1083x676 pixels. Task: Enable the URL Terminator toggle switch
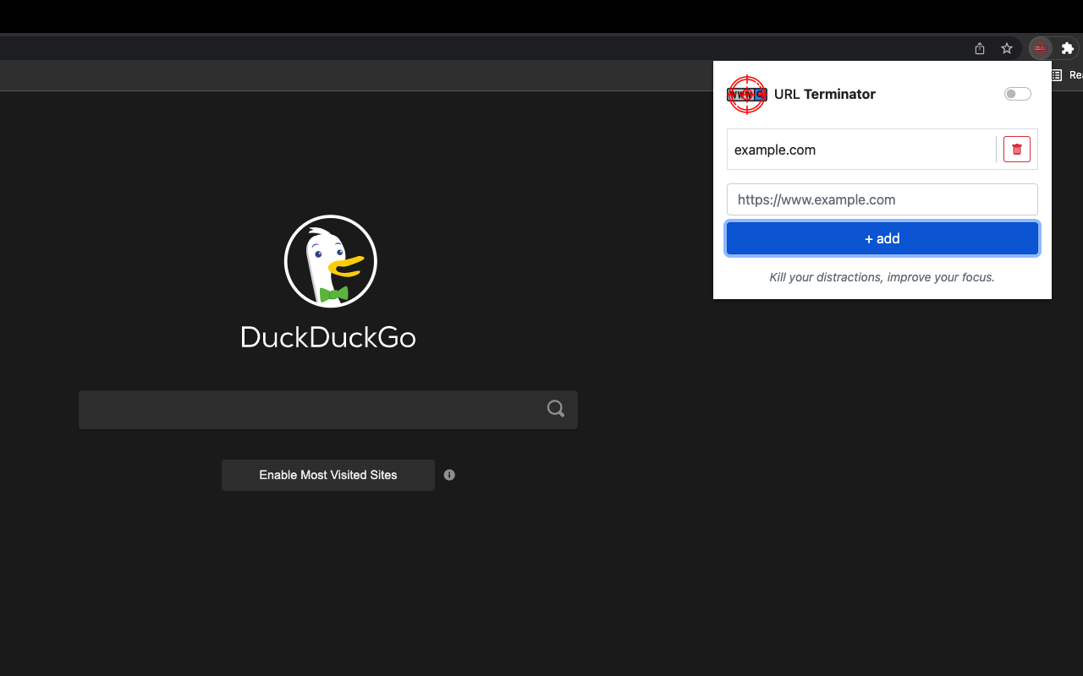[x=1017, y=93]
